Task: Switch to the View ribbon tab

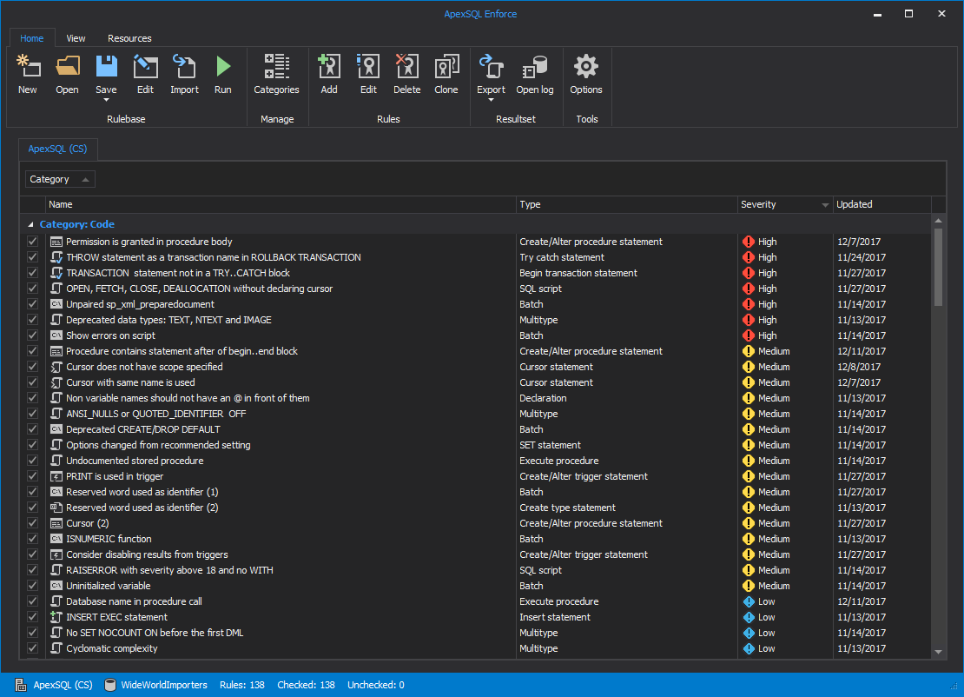Action: tap(76, 38)
